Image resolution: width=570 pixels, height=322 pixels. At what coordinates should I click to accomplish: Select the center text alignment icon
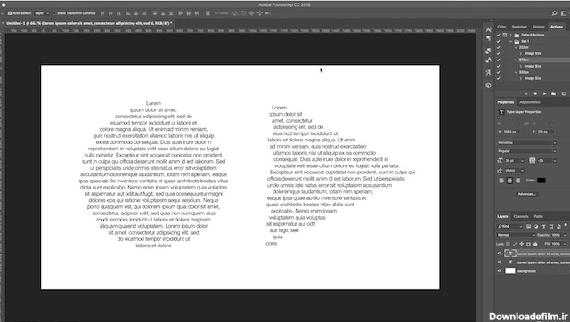coord(509,181)
